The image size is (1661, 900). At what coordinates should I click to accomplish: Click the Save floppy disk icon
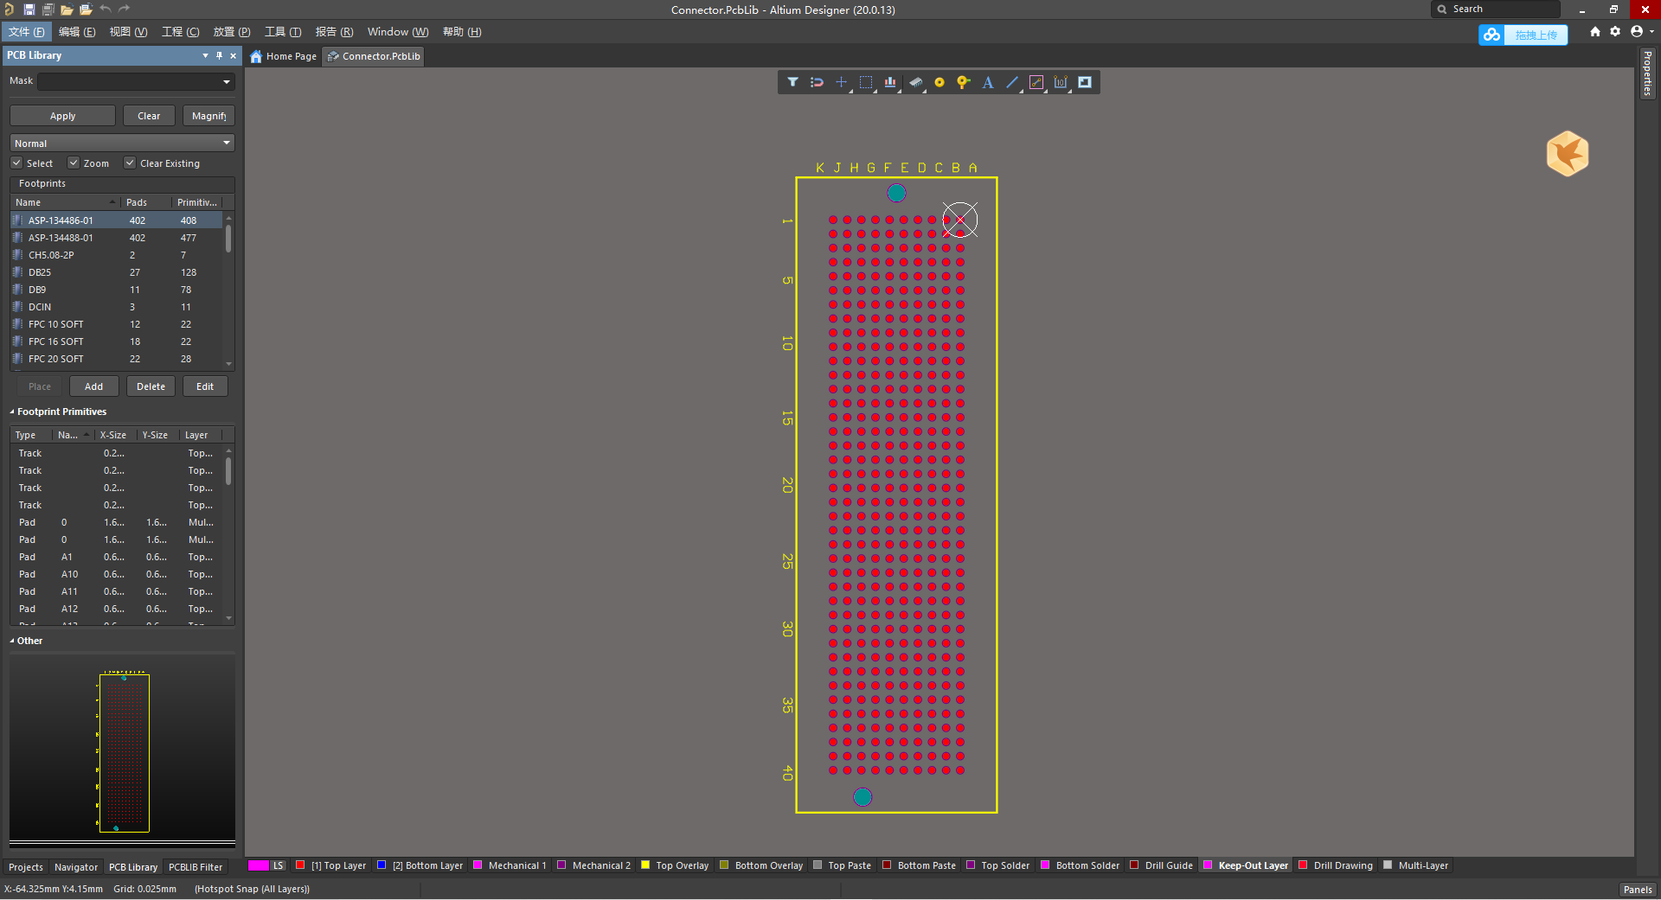tap(29, 10)
